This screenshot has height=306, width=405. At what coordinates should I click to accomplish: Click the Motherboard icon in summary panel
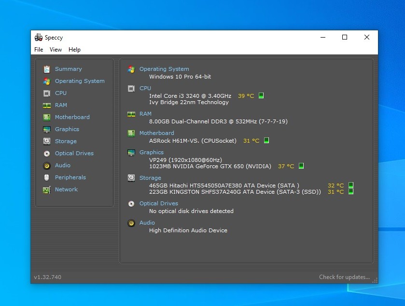pos(131,133)
